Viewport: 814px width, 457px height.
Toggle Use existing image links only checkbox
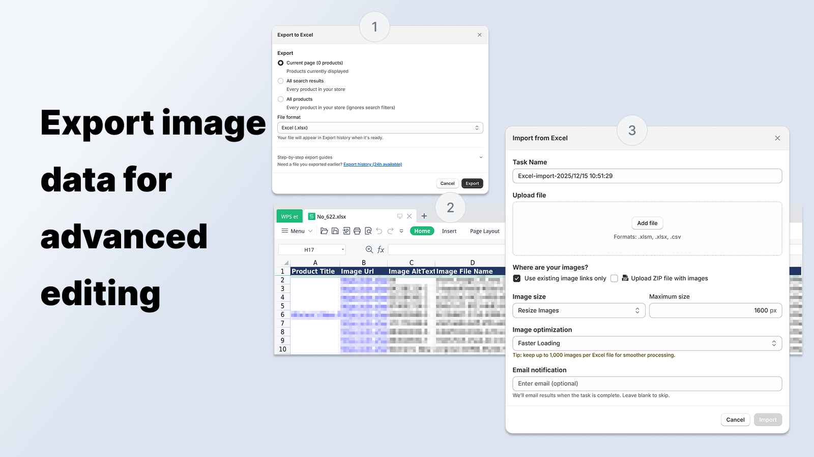coord(517,278)
